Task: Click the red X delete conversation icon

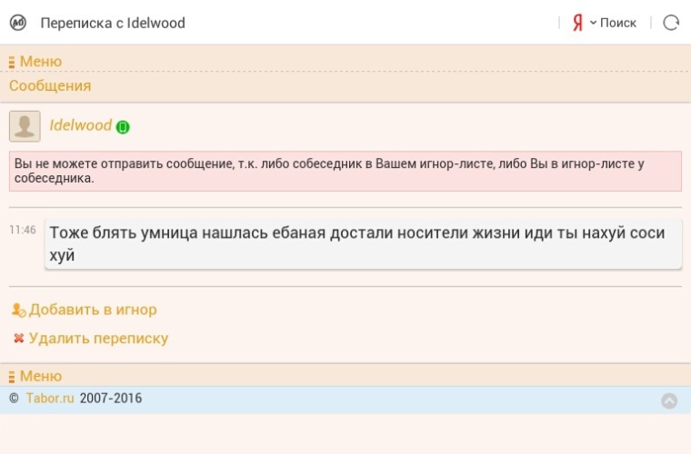Action: coord(18,339)
